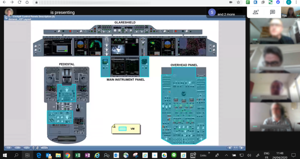Image resolution: width=300 pixels, height=159 pixels.
Task: Select the first participant video tile
Action: click(x=275, y=32)
